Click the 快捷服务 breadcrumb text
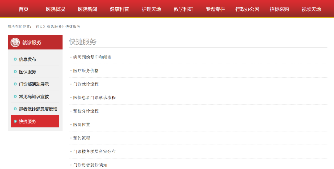 click(73, 27)
